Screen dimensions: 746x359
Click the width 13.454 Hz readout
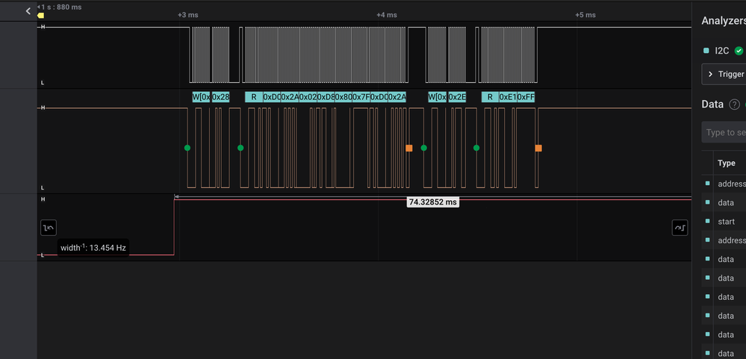(93, 248)
